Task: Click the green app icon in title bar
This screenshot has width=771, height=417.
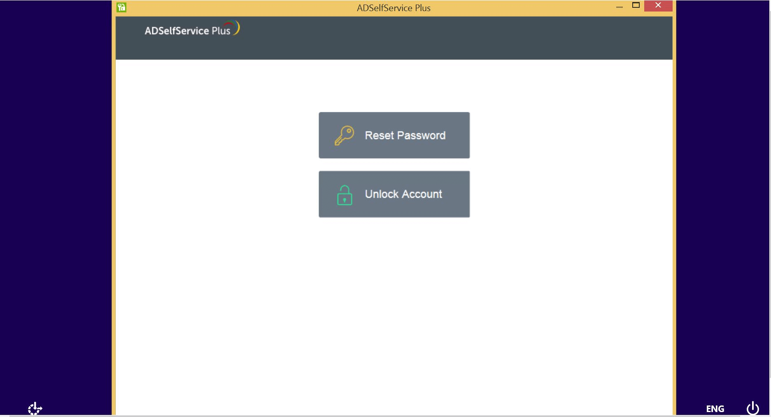Action: pos(121,7)
